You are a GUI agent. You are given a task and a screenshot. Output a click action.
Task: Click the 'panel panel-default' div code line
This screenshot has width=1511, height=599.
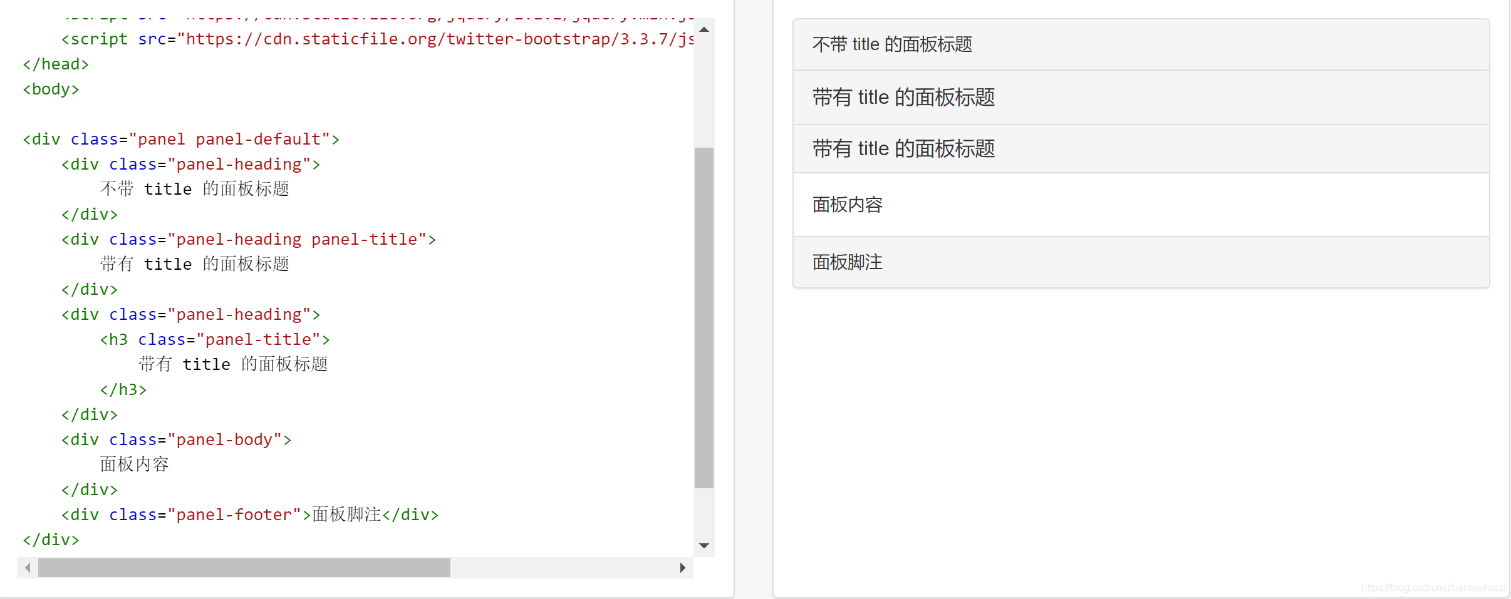[181, 139]
